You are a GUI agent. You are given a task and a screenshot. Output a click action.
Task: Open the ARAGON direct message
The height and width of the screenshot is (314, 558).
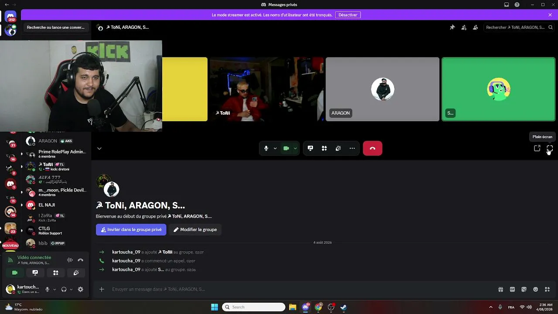point(57,141)
